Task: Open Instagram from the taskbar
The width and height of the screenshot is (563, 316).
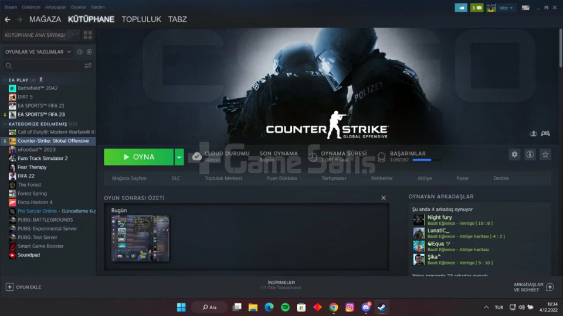Action: tap(350, 307)
